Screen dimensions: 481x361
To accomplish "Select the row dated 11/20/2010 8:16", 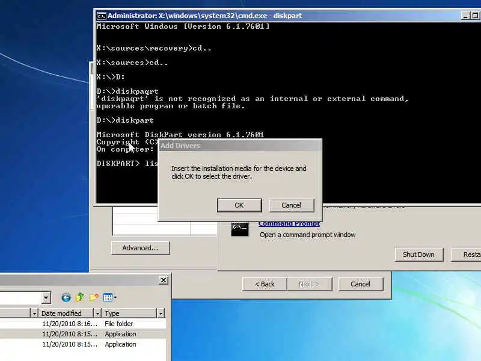I will click(x=83, y=324).
